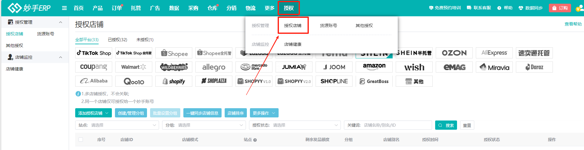This screenshot has height=150, width=584.
Task: Click the 搜索 button
Action: click(x=446, y=125)
